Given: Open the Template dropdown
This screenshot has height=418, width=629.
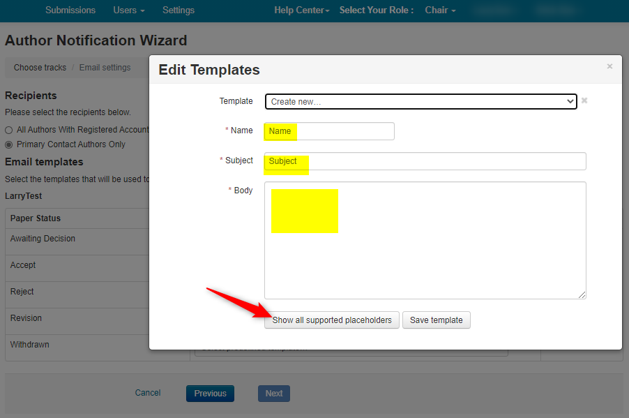Looking at the screenshot, I should [420, 102].
